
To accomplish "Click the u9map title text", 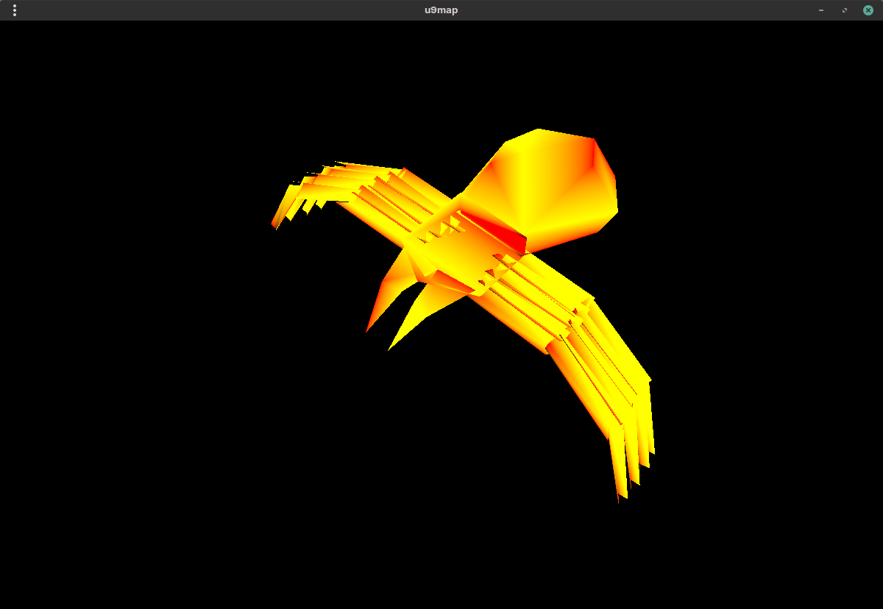I will tap(441, 10).
